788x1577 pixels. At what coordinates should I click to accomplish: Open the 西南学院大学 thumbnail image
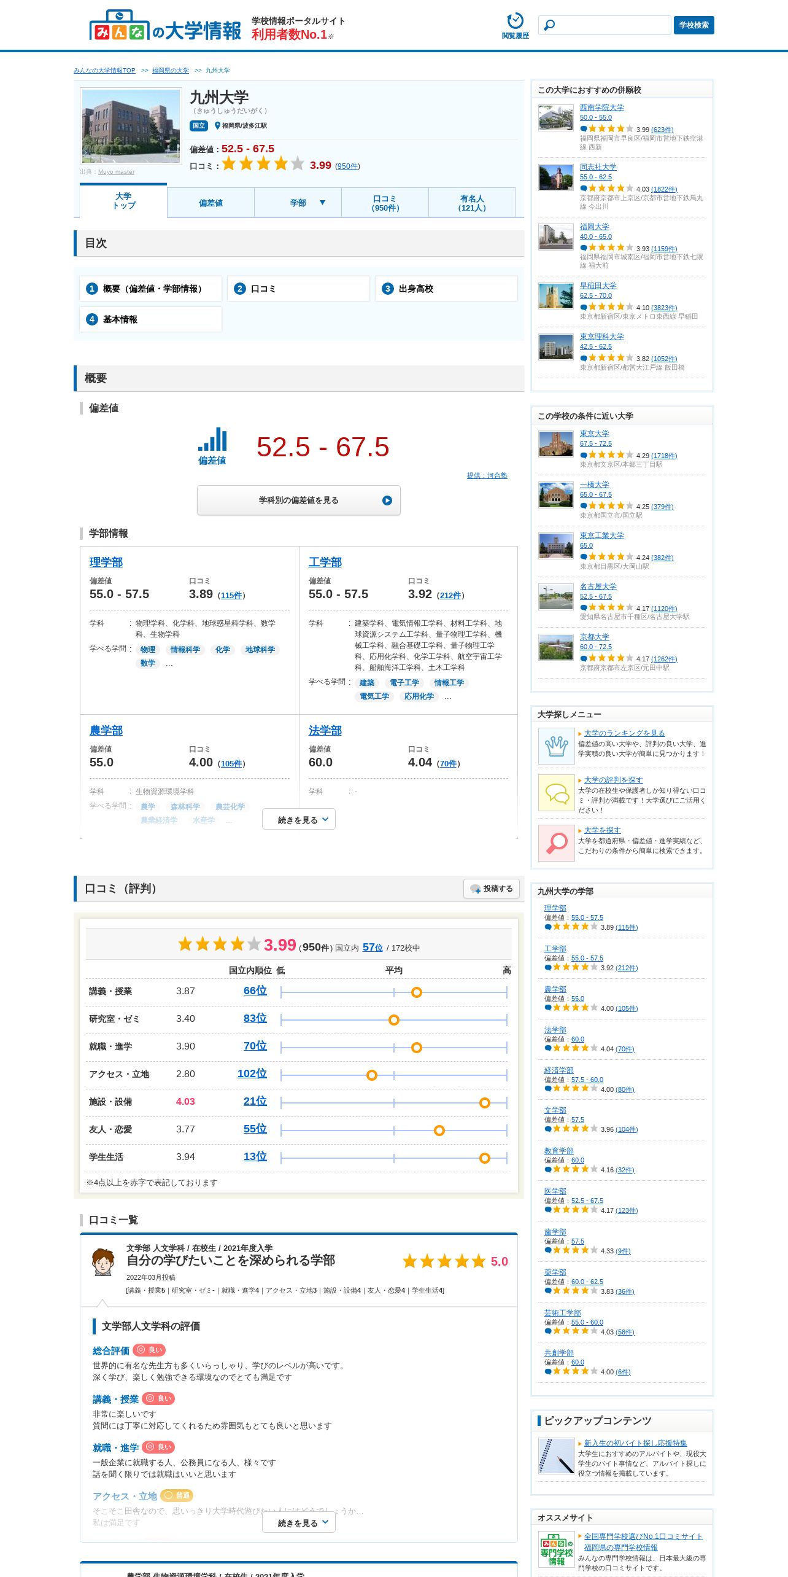click(555, 117)
